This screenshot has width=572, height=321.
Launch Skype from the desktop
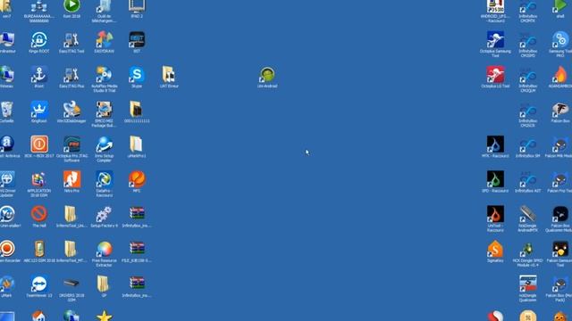tap(137, 75)
